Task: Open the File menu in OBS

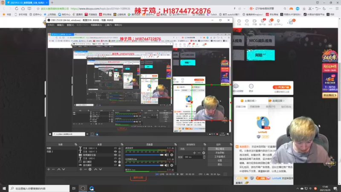Action: click(x=51, y=25)
